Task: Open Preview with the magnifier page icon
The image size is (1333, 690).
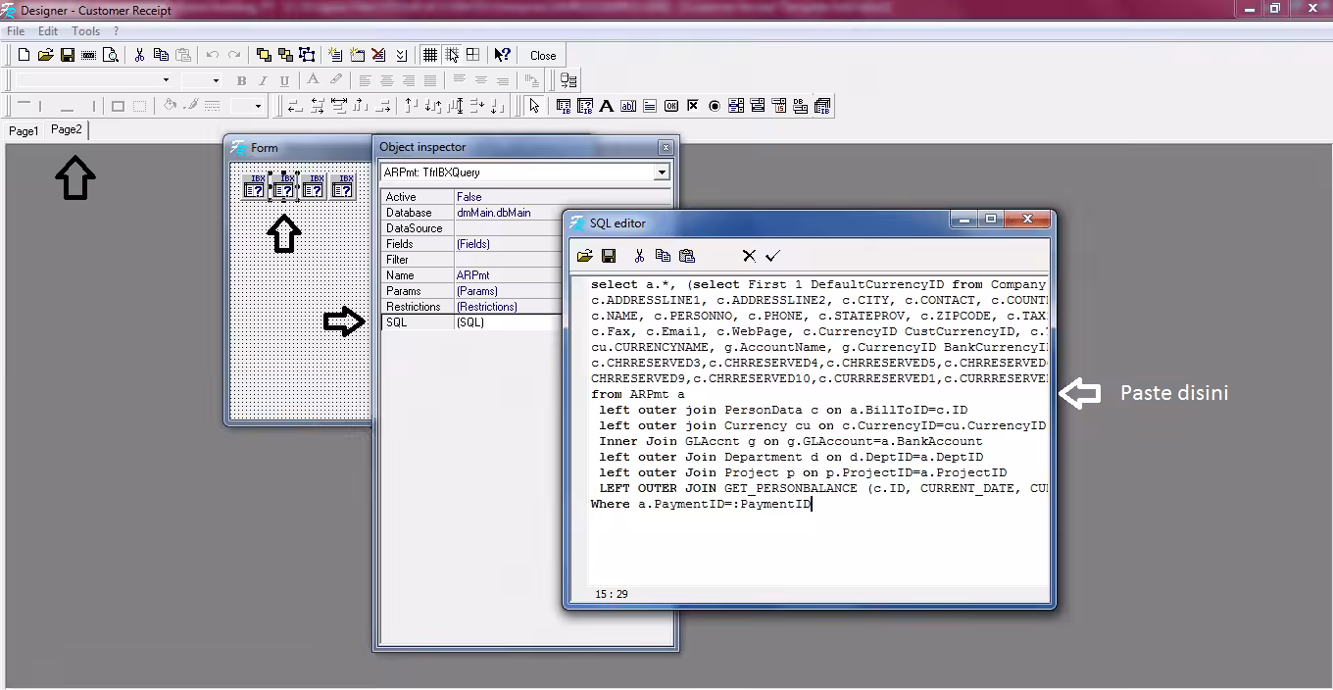Action: point(111,55)
